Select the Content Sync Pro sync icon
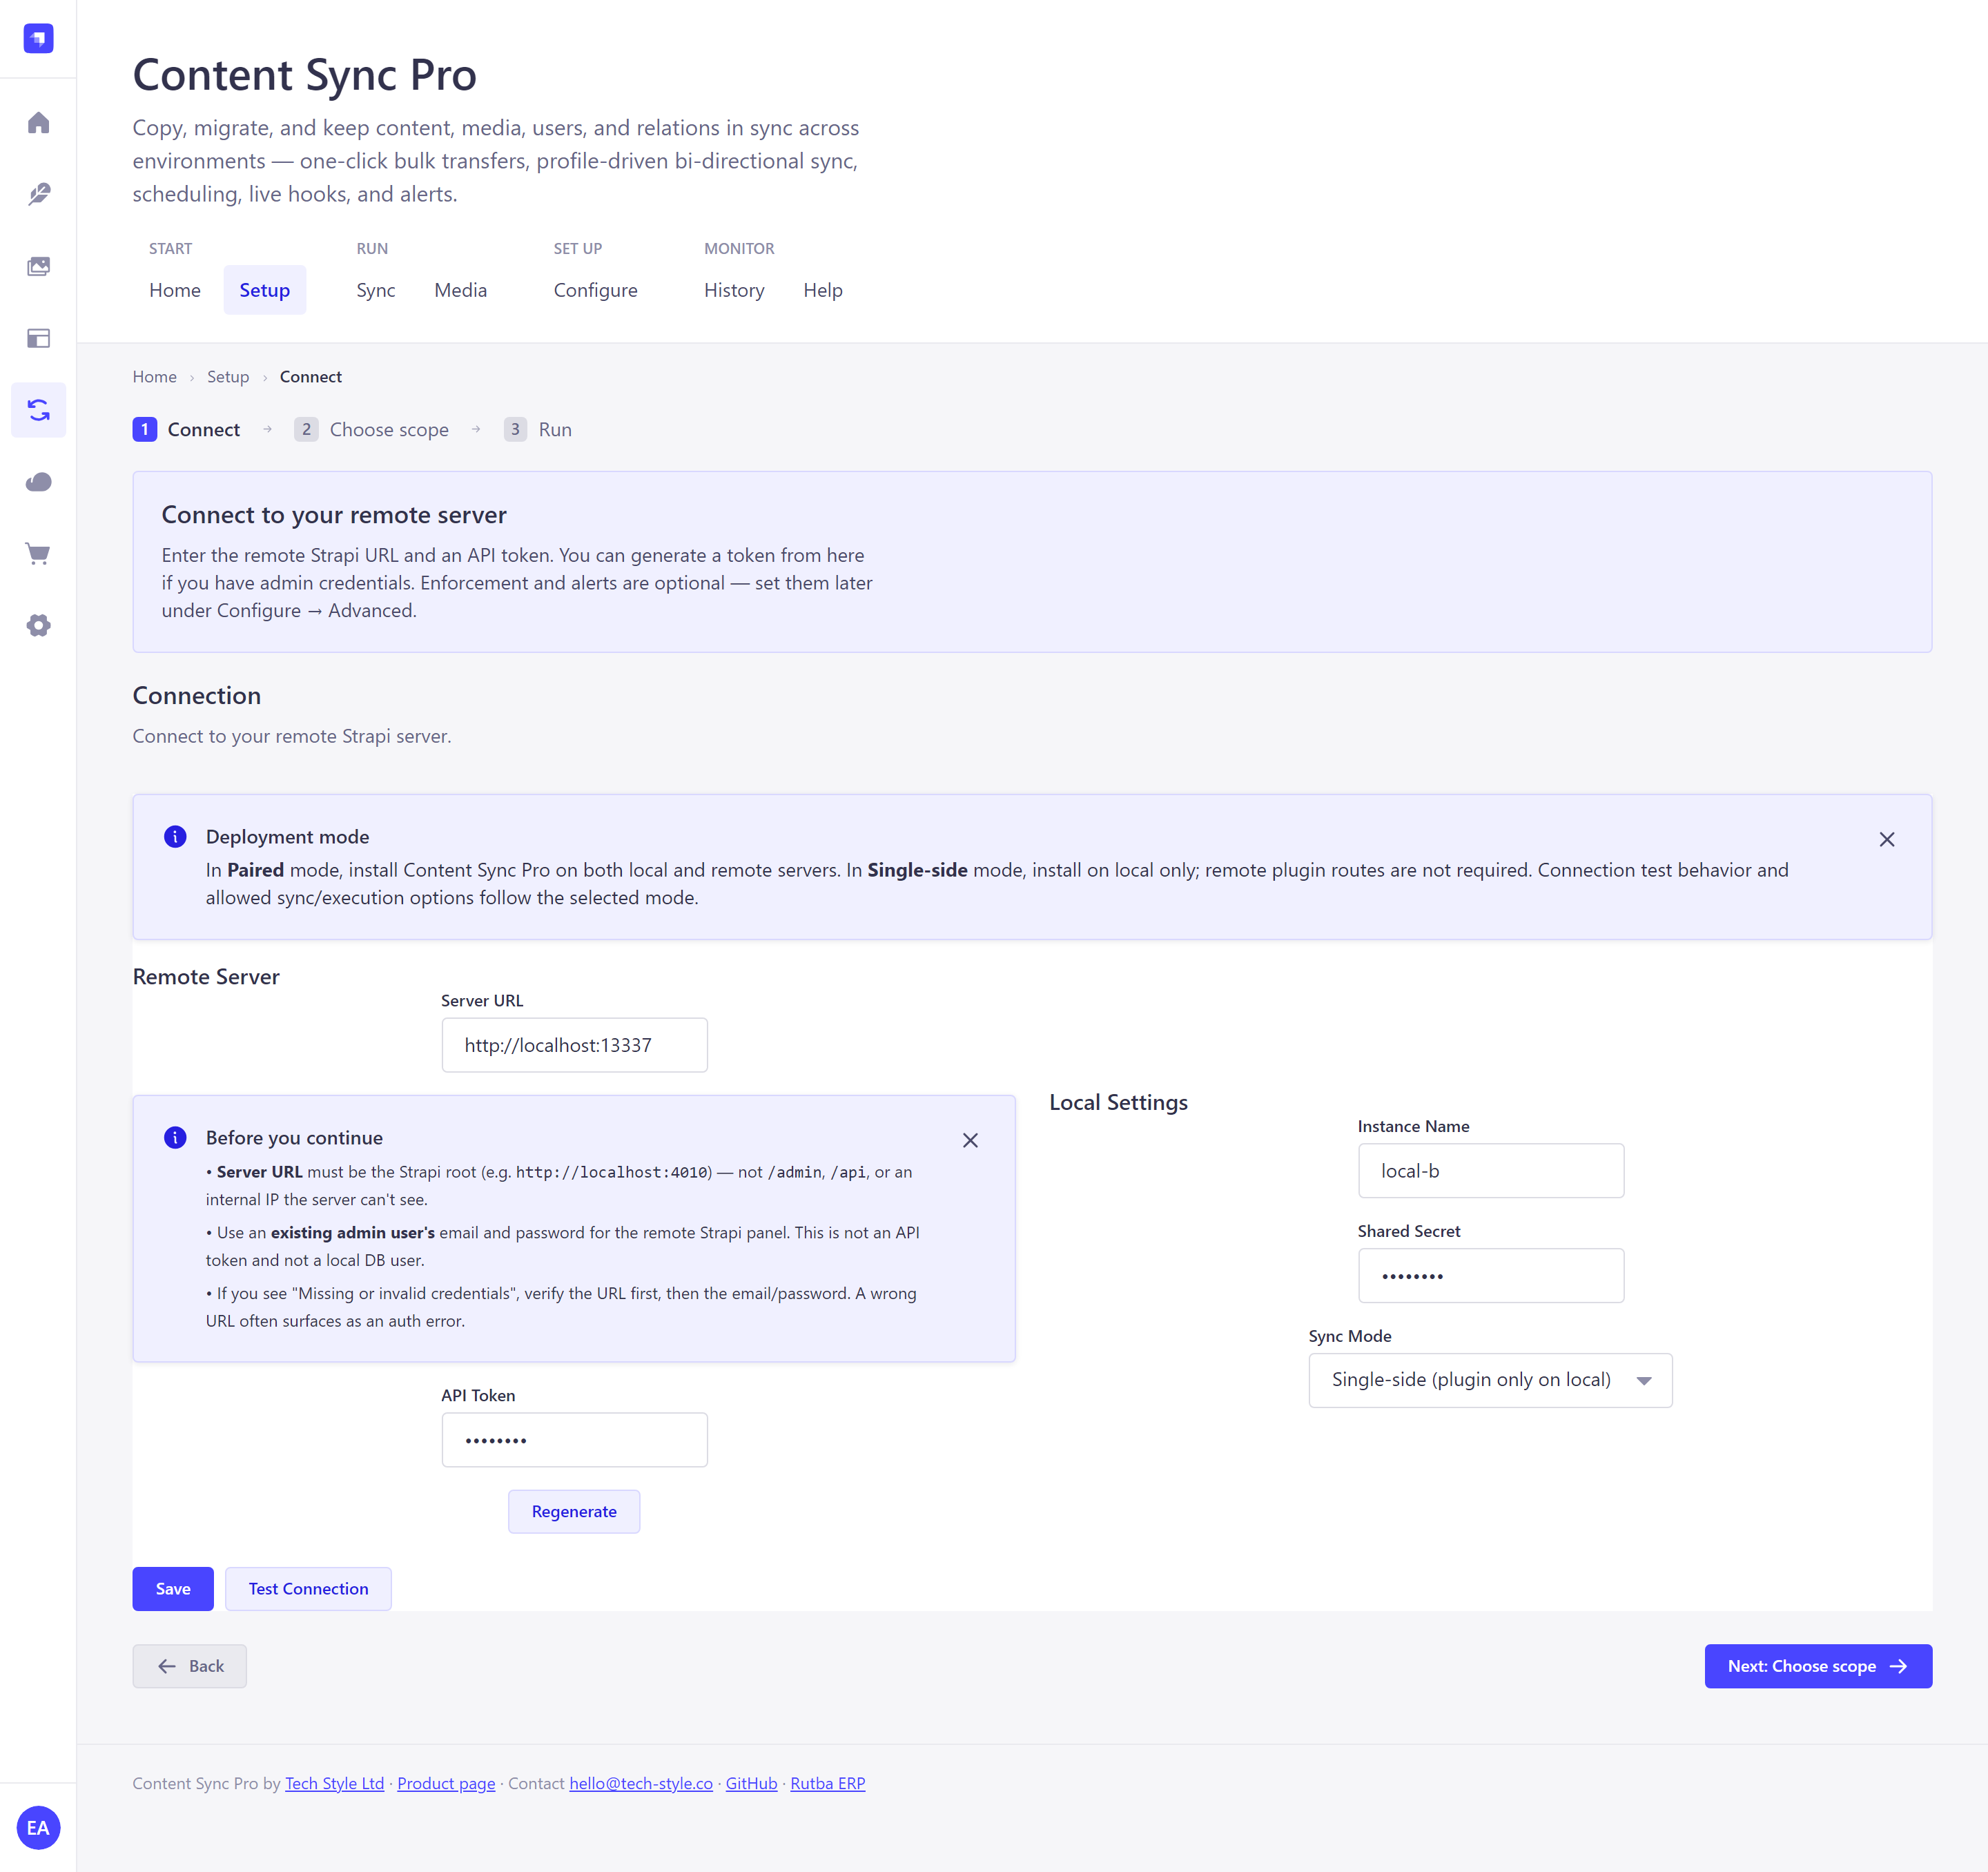The width and height of the screenshot is (1988, 1872). (38, 410)
